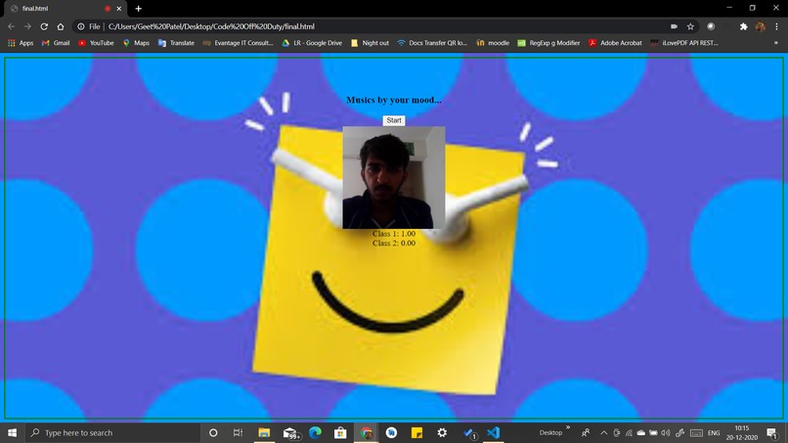Show hidden system tray icons

604,433
